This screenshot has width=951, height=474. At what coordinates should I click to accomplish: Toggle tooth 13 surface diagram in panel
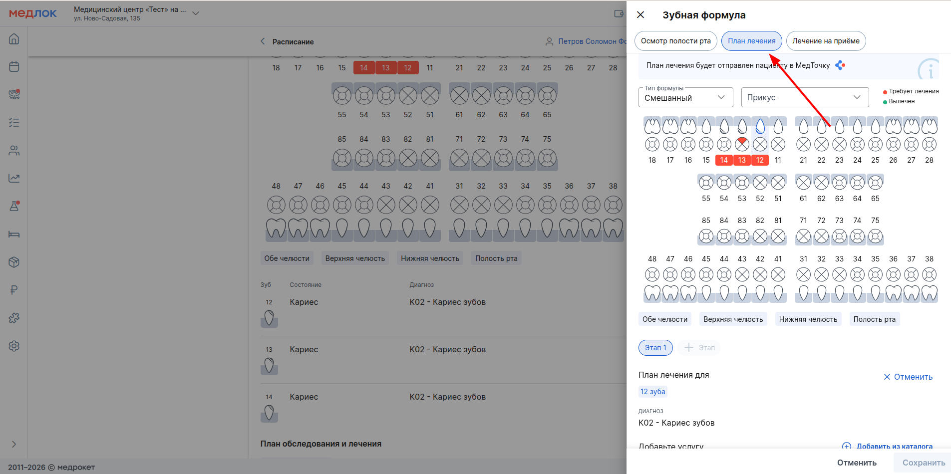[x=742, y=144]
